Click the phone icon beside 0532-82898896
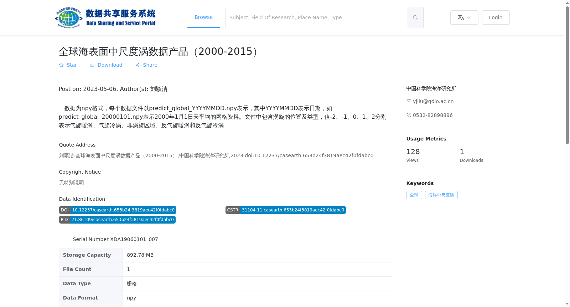This screenshot has width=570, height=307. point(409,115)
